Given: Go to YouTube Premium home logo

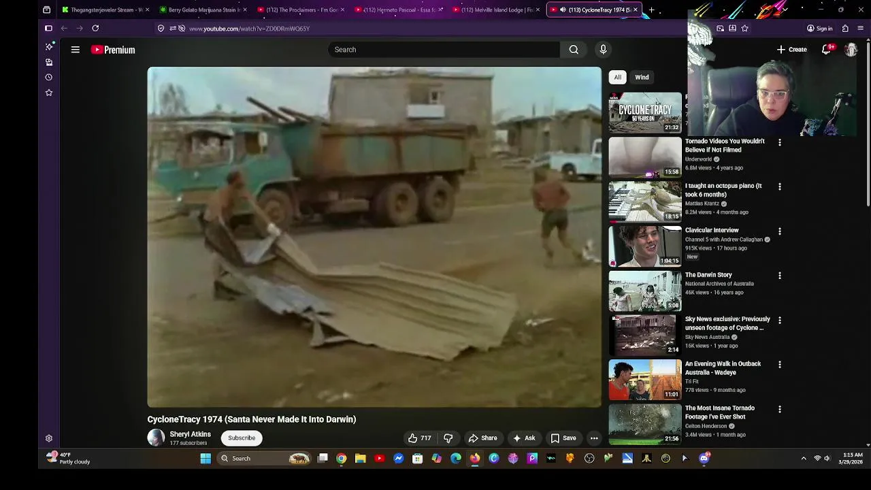Looking at the screenshot, I should pos(113,50).
